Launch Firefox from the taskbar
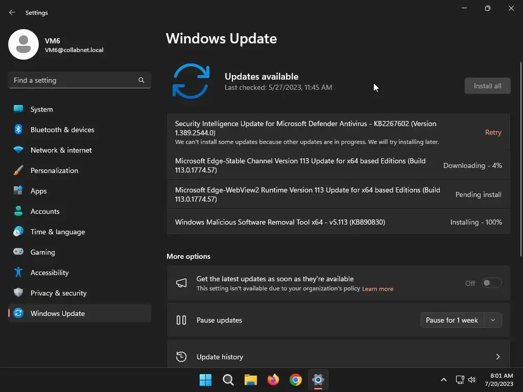The width and height of the screenshot is (523, 392). (273, 380)
